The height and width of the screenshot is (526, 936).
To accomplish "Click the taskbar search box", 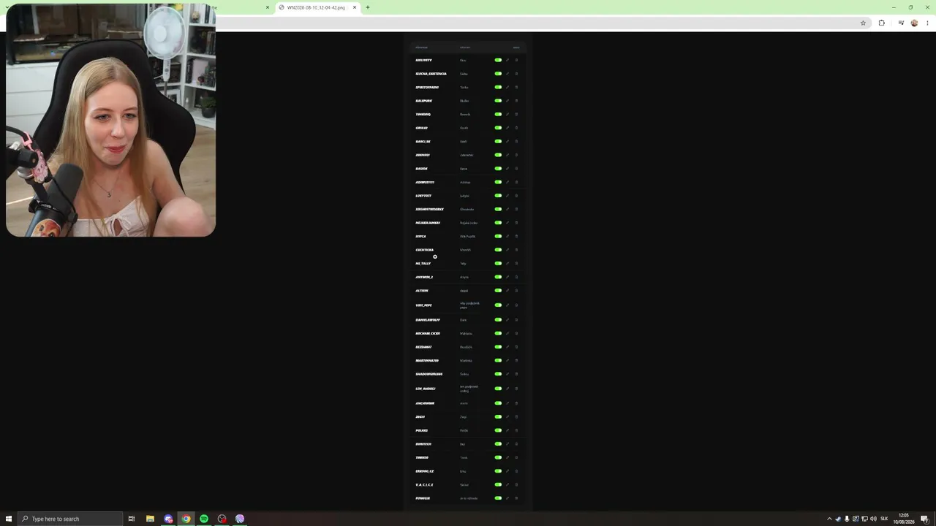I will 70,519.
